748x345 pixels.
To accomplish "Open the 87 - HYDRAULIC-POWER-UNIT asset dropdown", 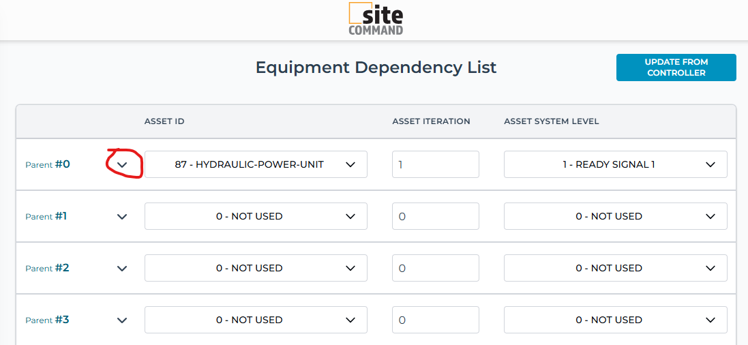I will (x=256, y=164).
